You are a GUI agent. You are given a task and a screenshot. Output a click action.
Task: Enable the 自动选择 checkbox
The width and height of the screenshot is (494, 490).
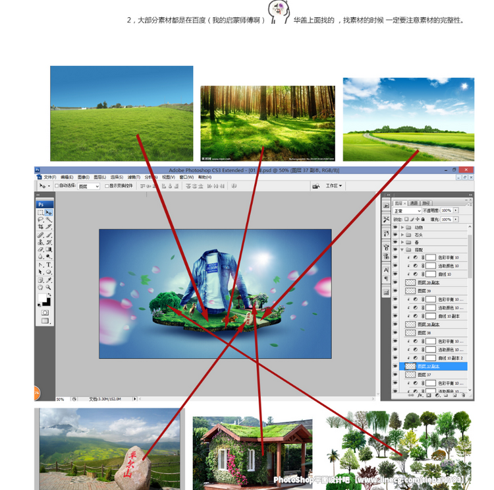[x=57, y=186]
